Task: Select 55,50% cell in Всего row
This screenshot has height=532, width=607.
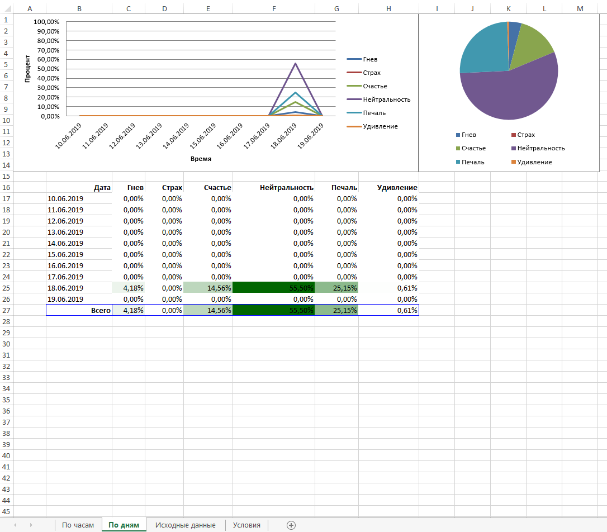Action: click(x=274, y=310)
